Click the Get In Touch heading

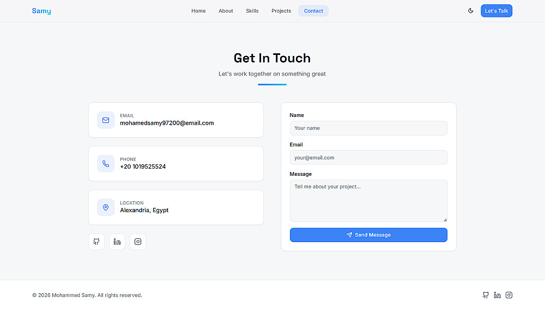(272, 58)
